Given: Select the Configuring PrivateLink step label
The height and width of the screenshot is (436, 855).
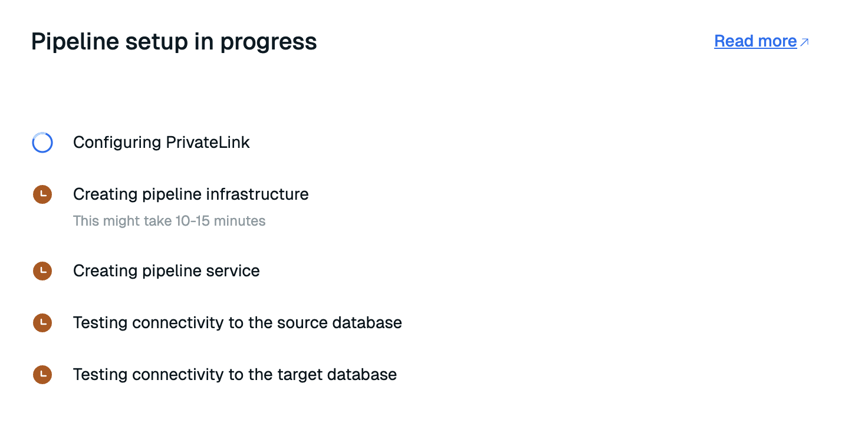Looking at the screenshot, I should point(161,143).
